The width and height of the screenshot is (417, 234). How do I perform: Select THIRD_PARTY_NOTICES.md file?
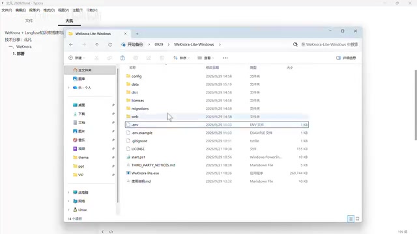pos(216,165)
